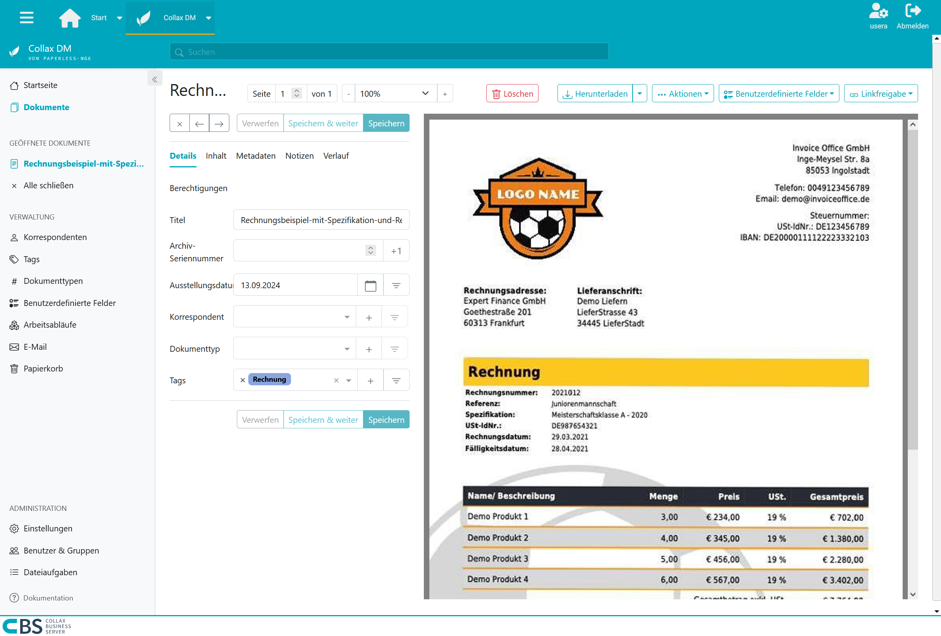Open the Dokumenttyp dropdown

pyautogui.click(x=295, y=349)
